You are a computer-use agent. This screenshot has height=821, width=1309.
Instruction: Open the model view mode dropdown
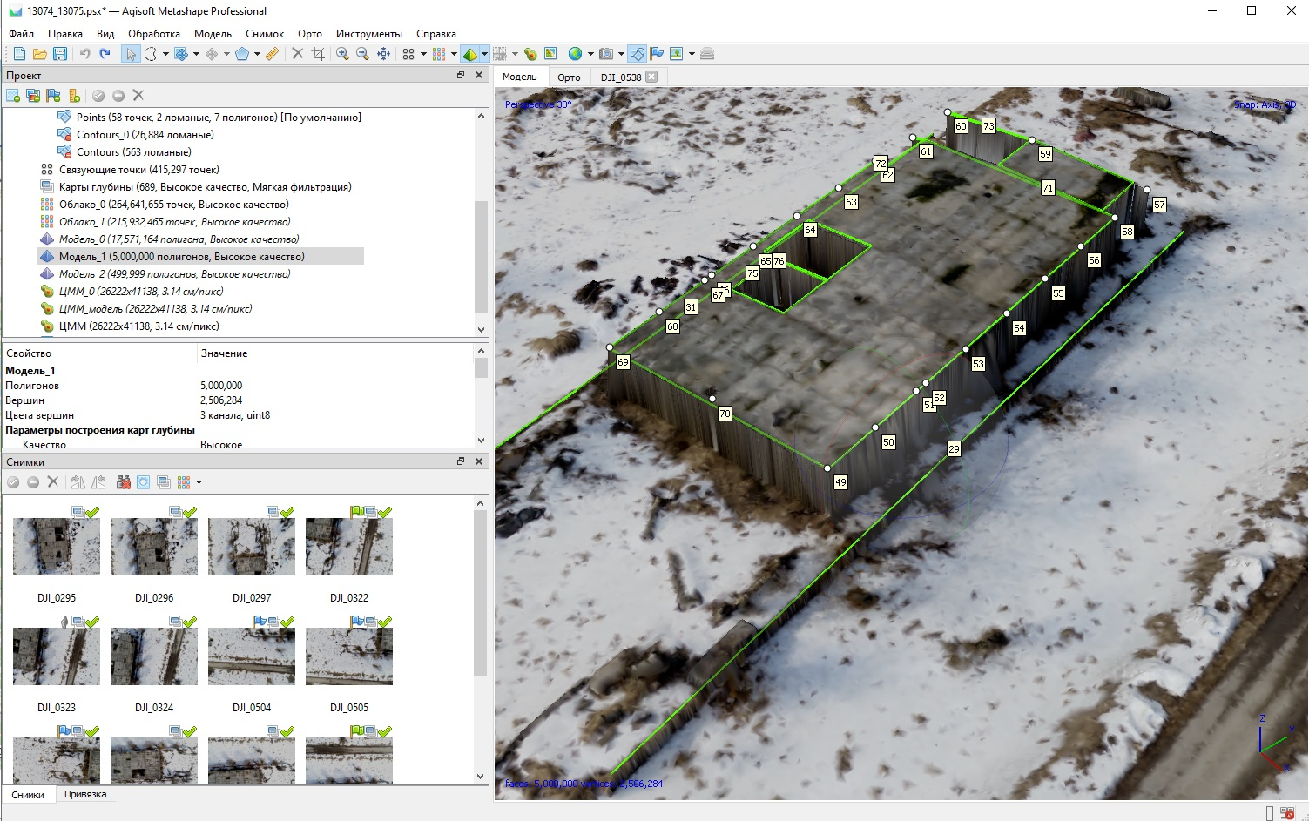click(x=485, y=54)
